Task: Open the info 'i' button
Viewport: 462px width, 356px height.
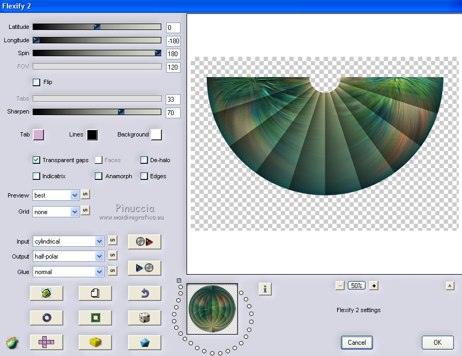Action: 265,289
